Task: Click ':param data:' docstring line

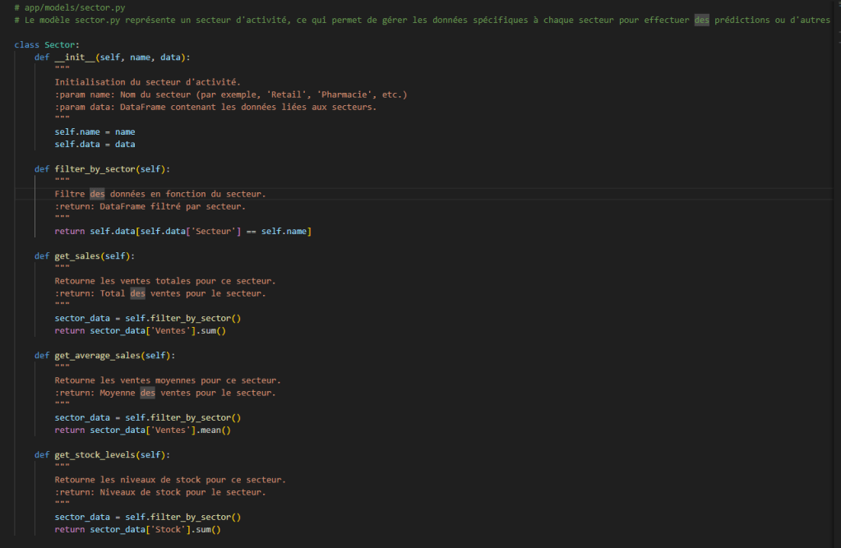Action: [x=215, y=107]
